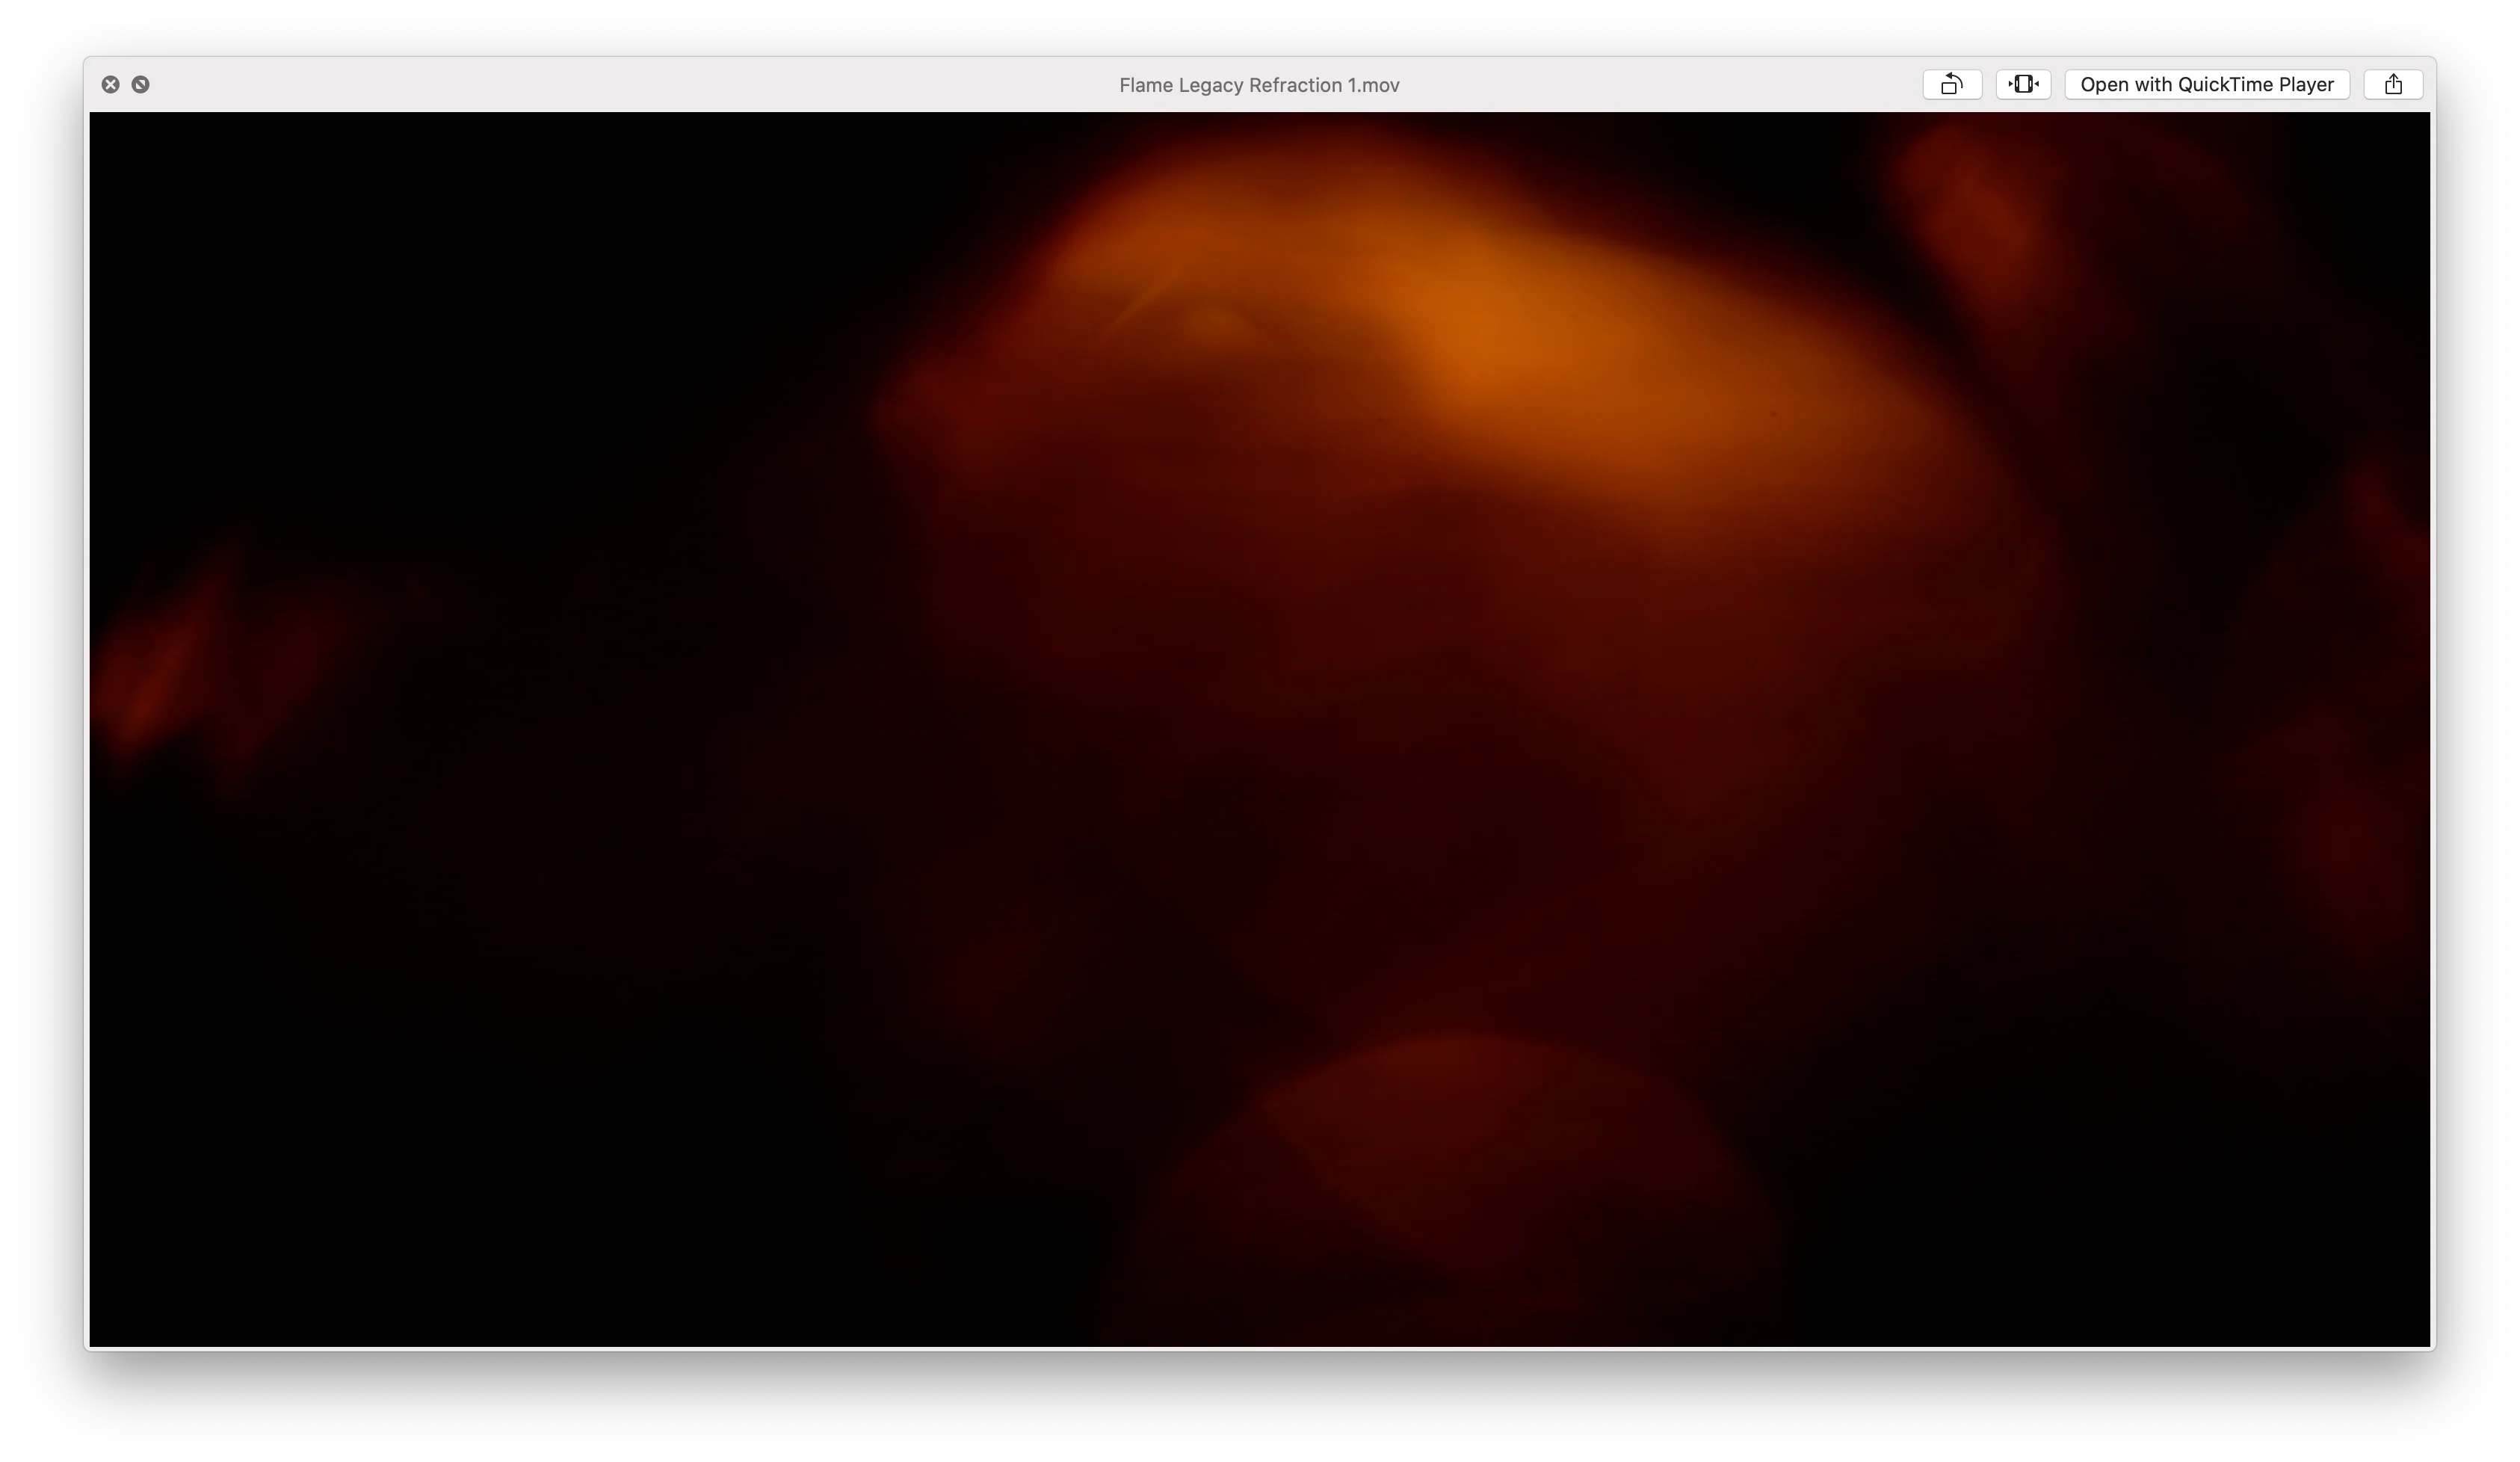The height and width of the screenshot is (1462, 2520).
Task: Click the rotate left icon
Action: click(1951, 85)
